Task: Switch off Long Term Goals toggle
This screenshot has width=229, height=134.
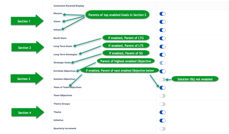Action: point(162,47)
